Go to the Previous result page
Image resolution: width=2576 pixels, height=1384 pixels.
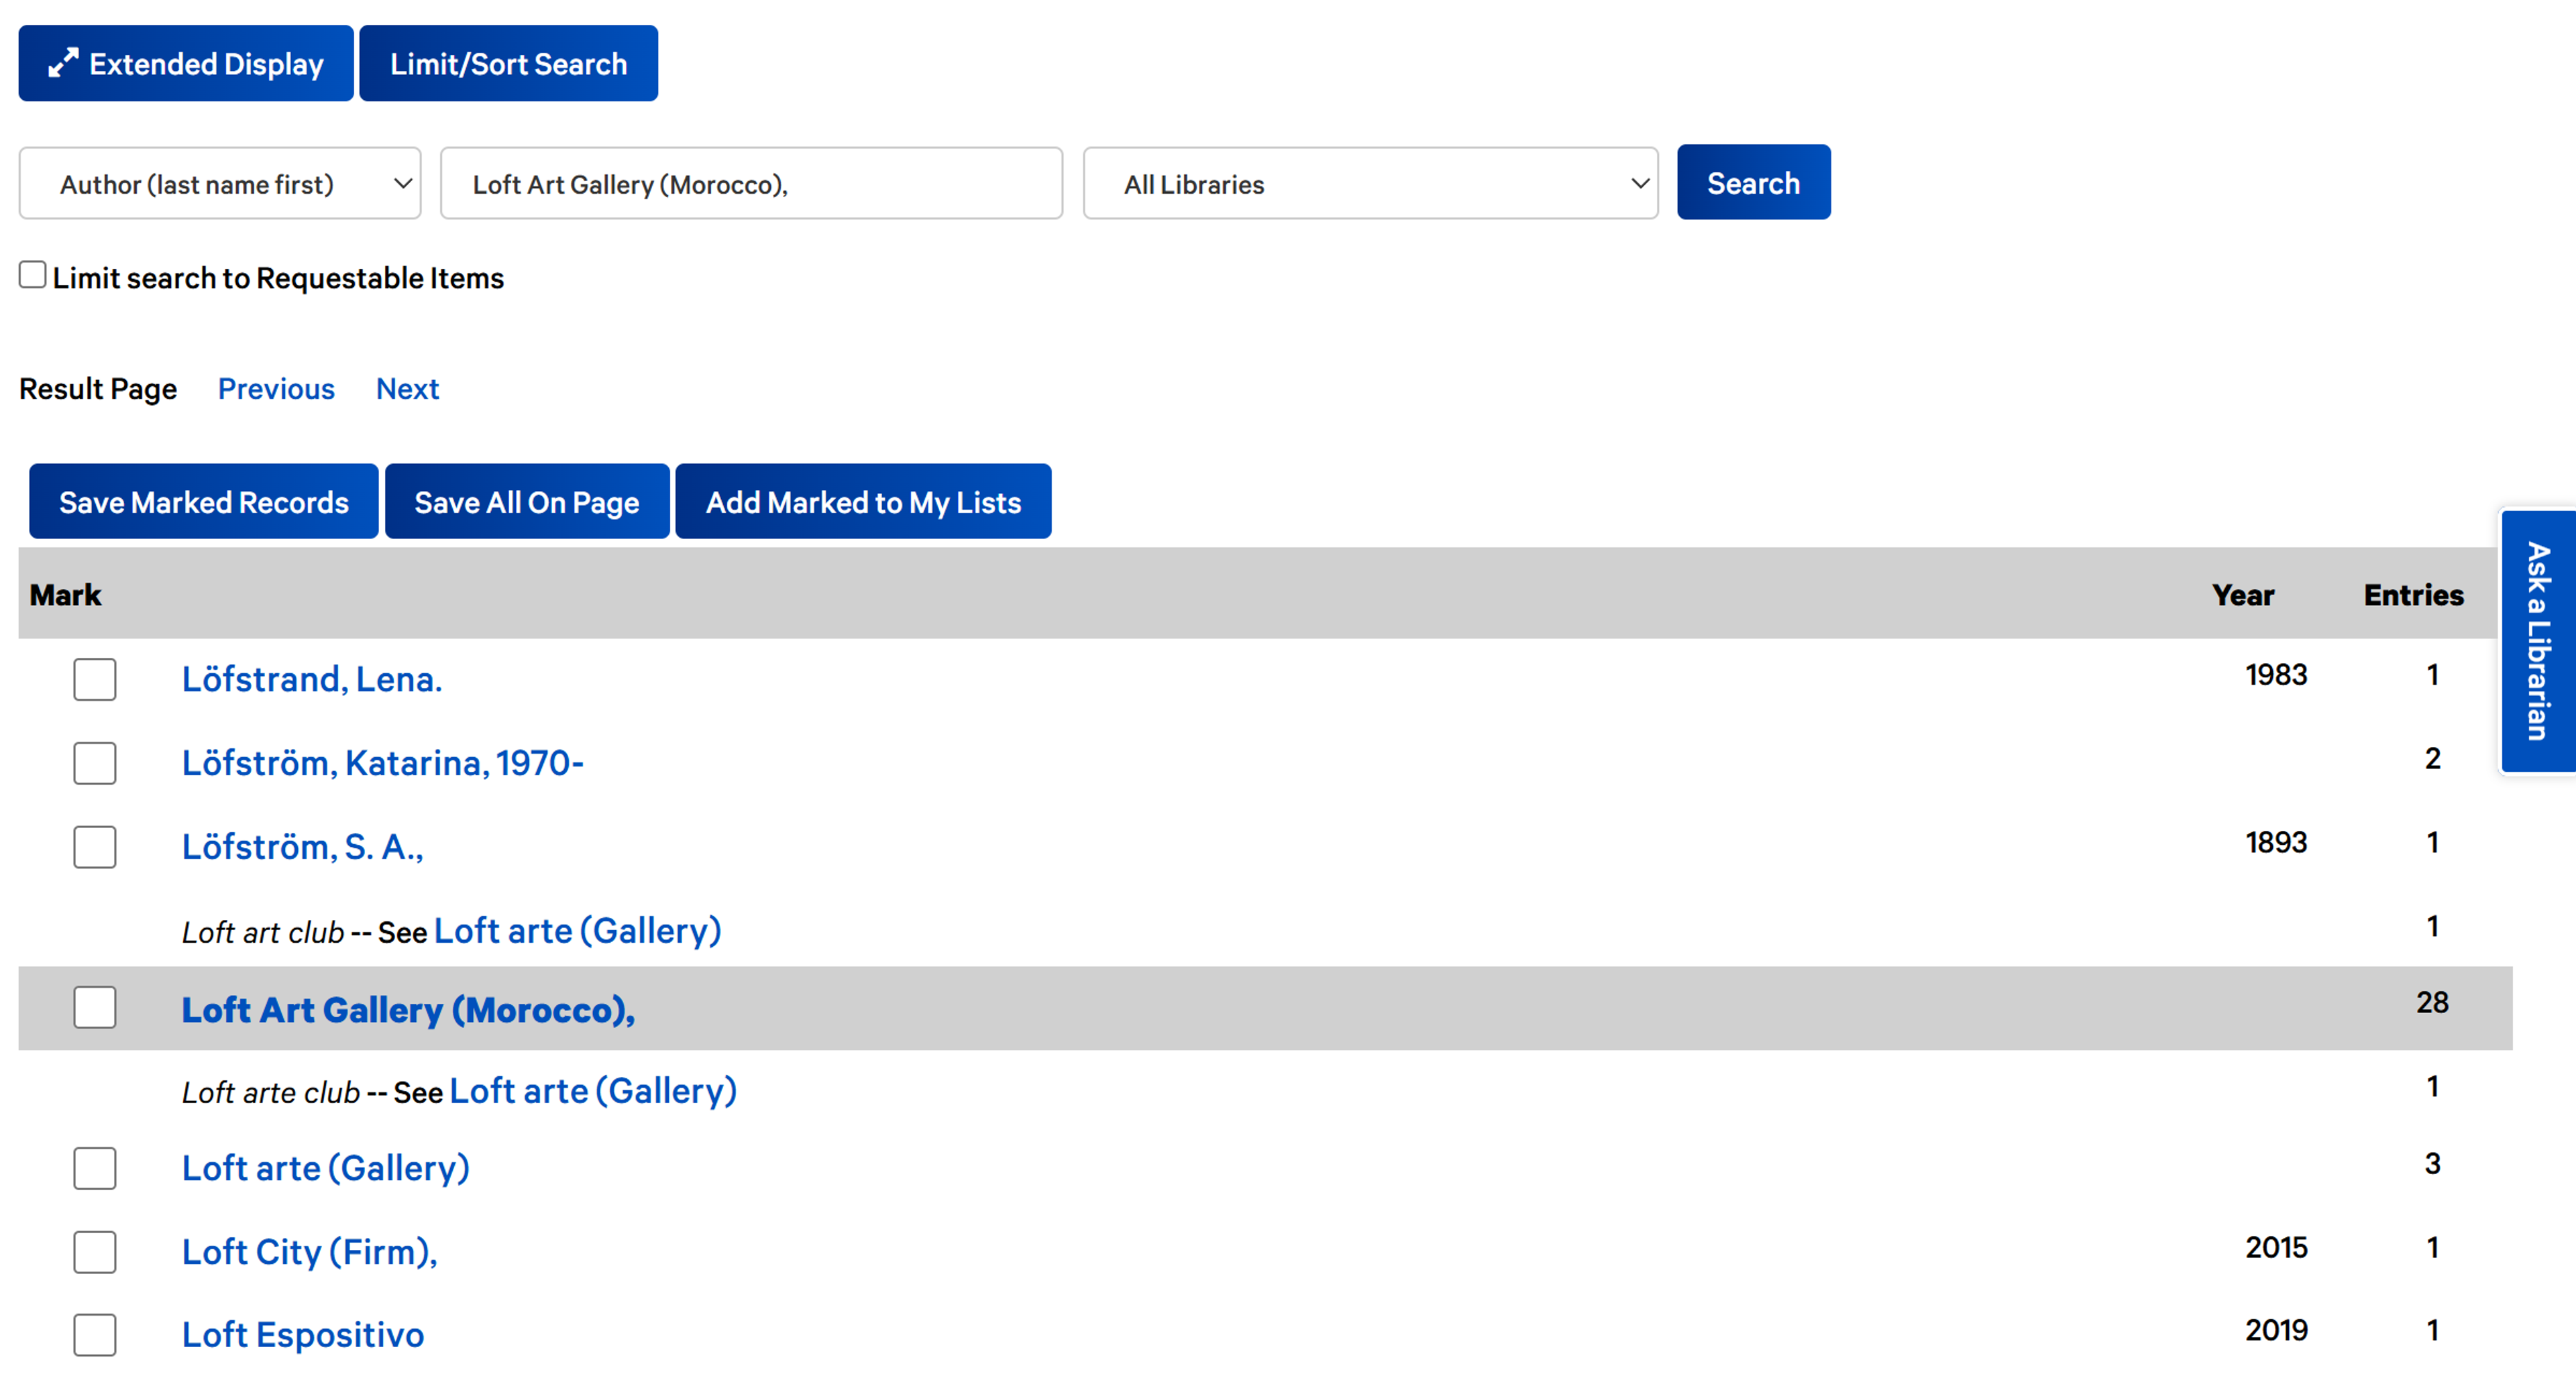tap(276, 389)
